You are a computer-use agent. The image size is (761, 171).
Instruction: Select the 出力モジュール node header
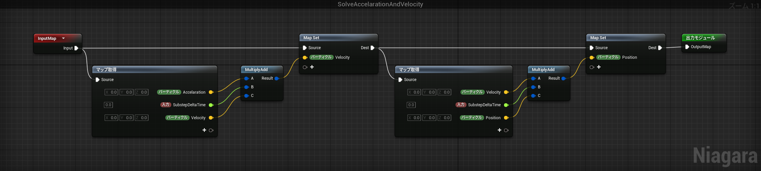[704, 38]
